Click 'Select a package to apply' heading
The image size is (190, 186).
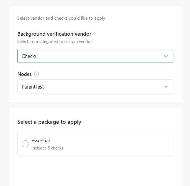pos(49,122)
